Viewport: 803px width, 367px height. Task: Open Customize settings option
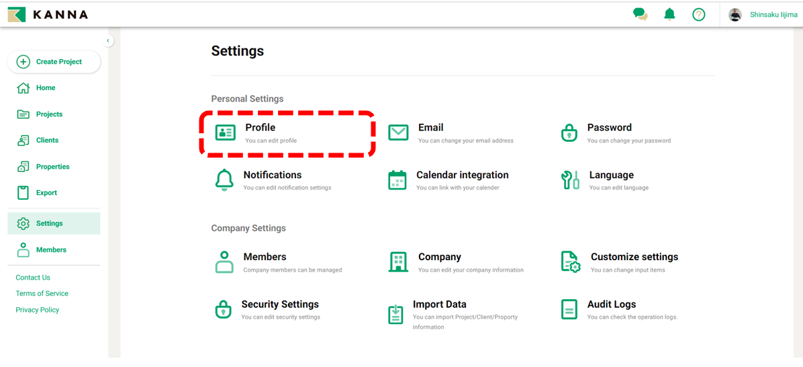(x=634, y=257)
